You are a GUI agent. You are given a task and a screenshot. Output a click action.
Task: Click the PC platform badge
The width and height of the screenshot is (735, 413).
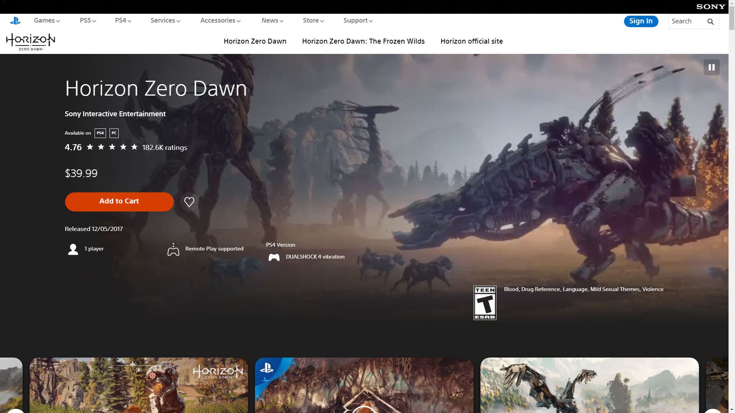(x=114, y=133)
